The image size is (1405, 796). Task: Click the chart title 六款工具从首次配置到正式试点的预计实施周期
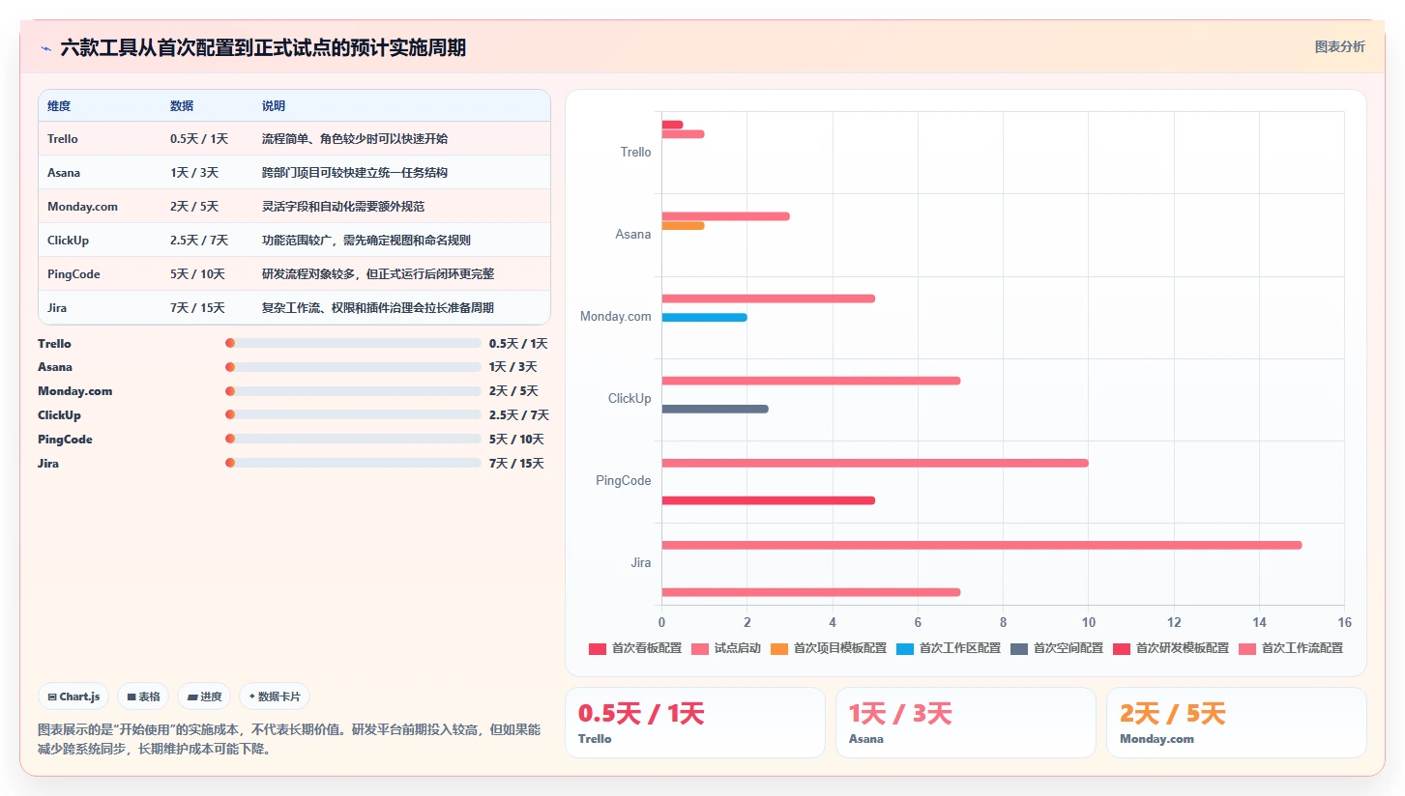pos(263,47)
